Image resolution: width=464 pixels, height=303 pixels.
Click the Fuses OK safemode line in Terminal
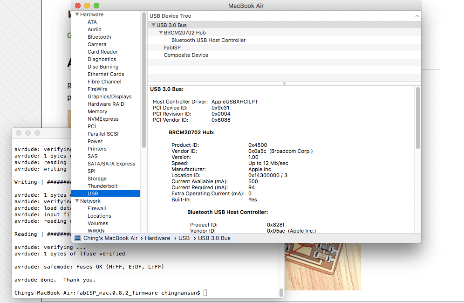pyautogui.click(x=89, y=267)
